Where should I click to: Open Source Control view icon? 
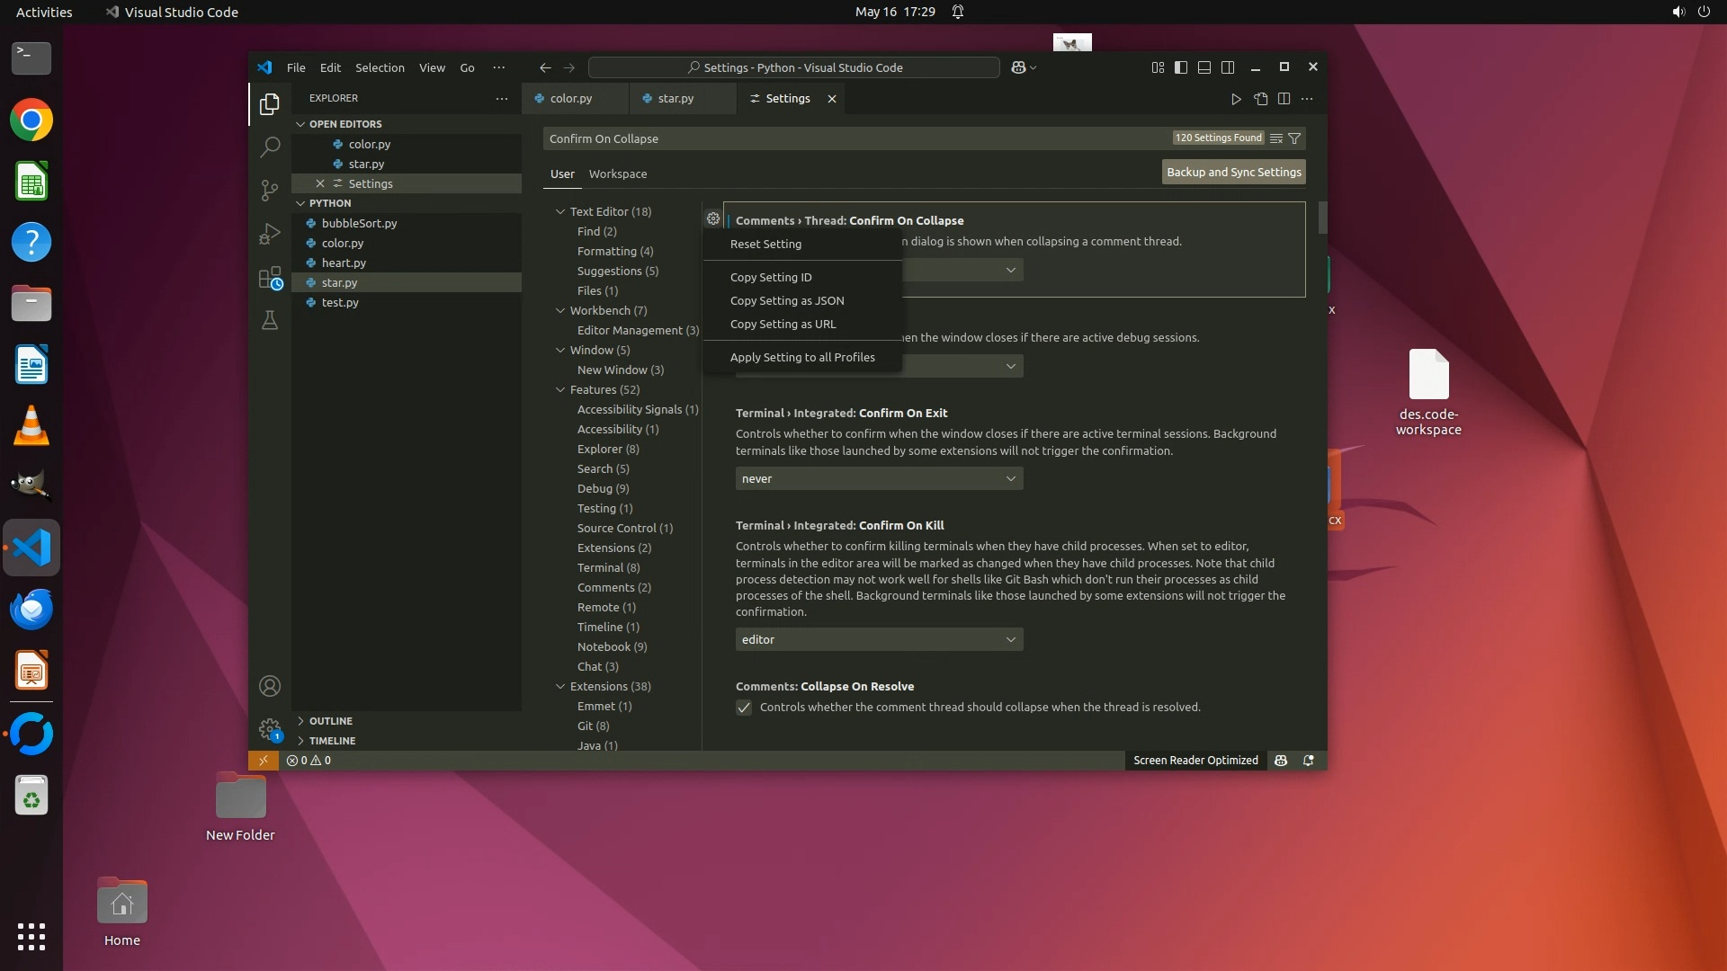pyautogui.click(x=270, y=190)
